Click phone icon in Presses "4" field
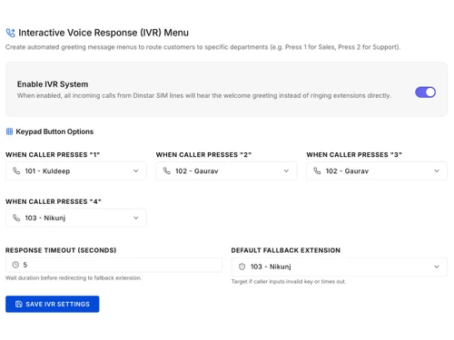Image resolution: width=454 pixels, height=340 pixels. pos(16,218)
